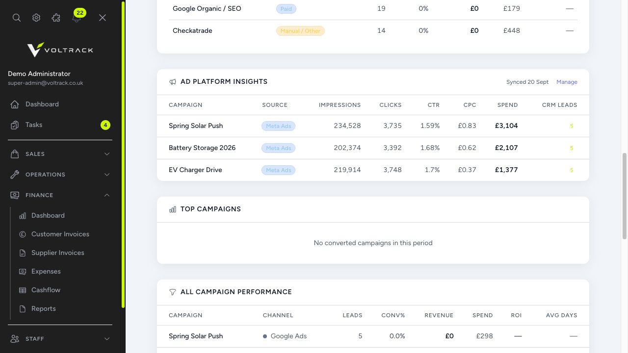Open search from the sidebar magnifier icon

(x=17, y=18)
